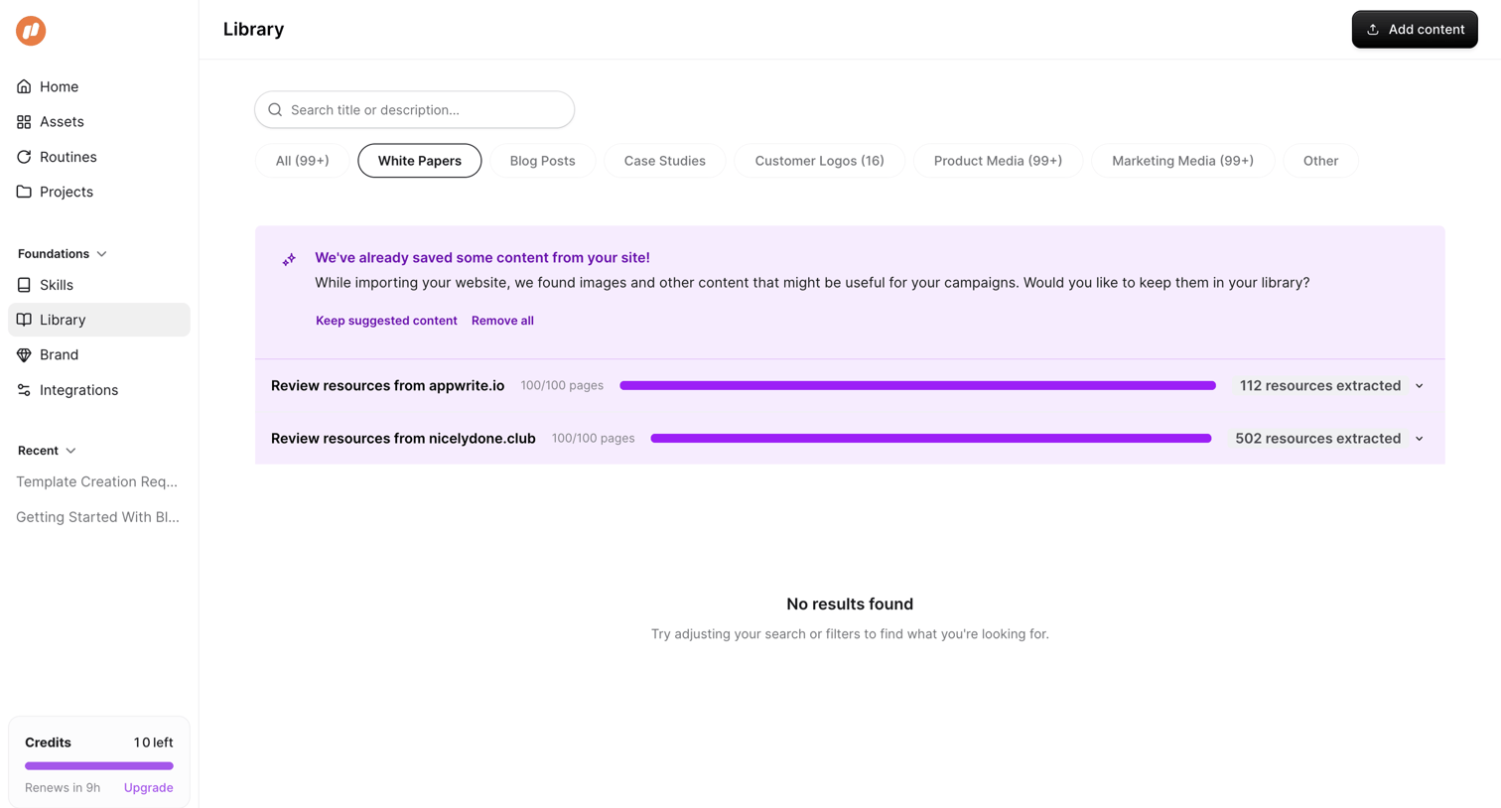Click Keep suggested content
The width and height of the screenshot is (1501, 808).
click(x=386, y=321)
